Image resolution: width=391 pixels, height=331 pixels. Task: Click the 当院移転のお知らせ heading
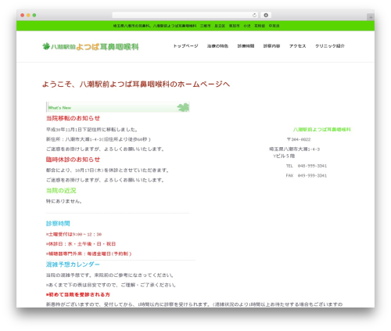click(x=73, y=118)
